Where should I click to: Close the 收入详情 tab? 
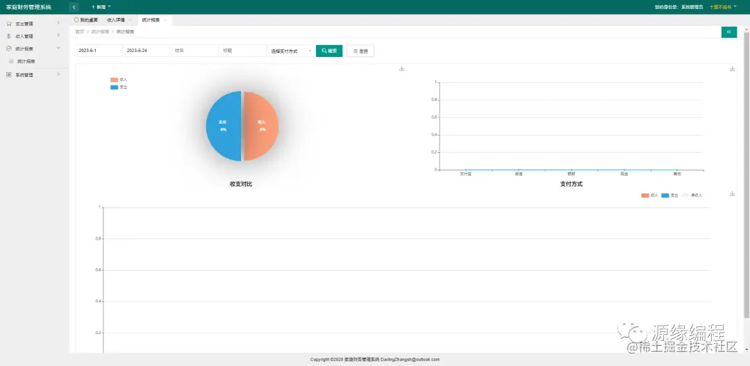click(130, 20)
